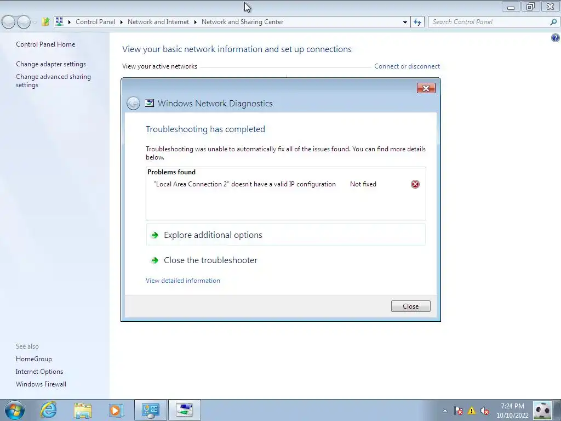Open the clock showing 7:24 PM
Screen dimensions: 561x421
512,411
